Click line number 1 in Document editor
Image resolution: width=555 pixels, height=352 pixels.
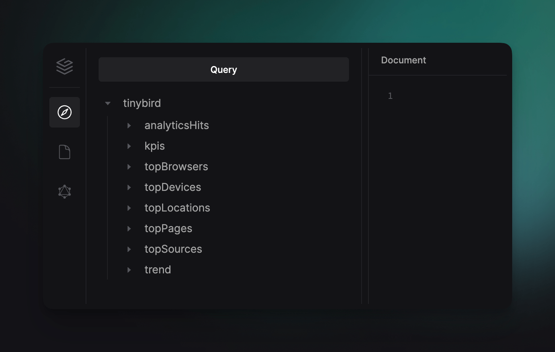(390, 96)
